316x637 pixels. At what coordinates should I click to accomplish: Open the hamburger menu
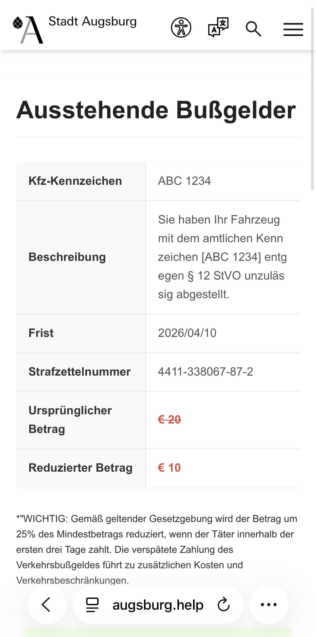tap(293, 29)
